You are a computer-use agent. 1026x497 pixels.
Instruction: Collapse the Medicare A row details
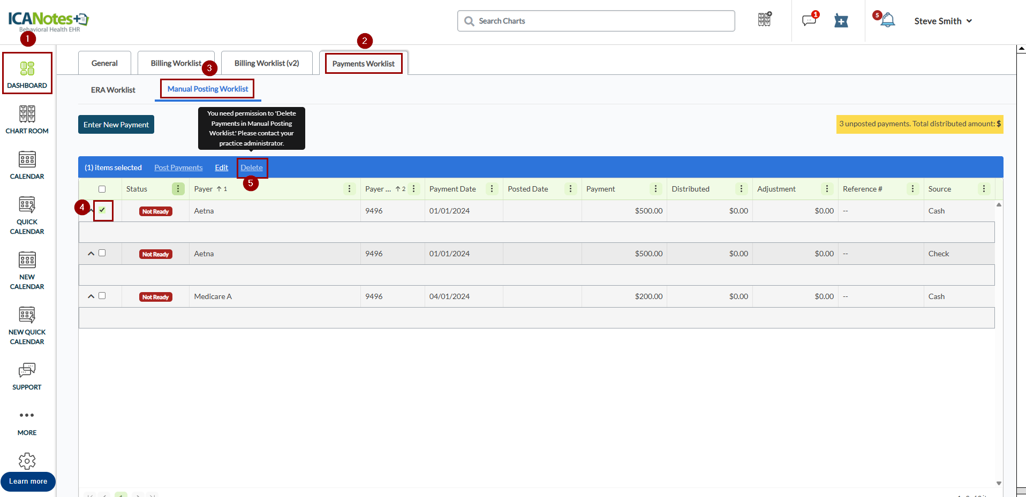coord(91,296)
